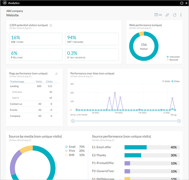Toggle Clicks series in chart legend

176,82
